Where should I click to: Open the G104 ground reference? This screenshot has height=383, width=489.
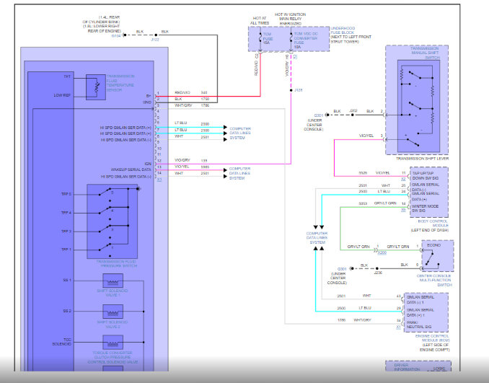coord(117,35)
